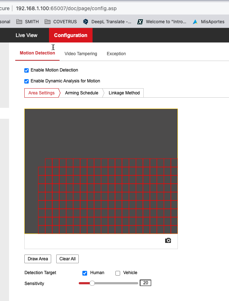Viewport: 229px width, 301px height.
Task: Uncheck the Human detection target
Action: coord(85,273)
